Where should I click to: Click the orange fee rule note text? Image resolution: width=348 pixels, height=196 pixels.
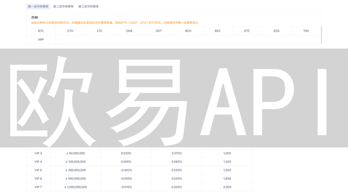(x=115, y=23)
